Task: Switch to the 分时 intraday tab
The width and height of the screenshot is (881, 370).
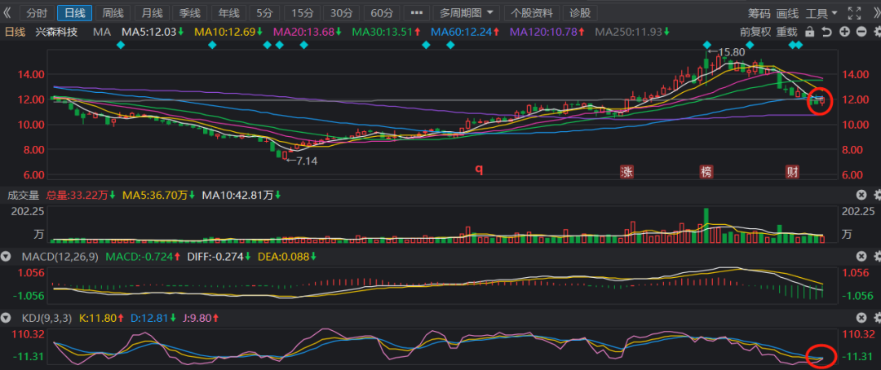Action: click(37, 13)
